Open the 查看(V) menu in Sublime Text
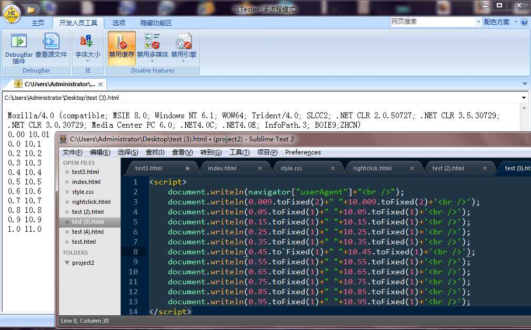Screen dimensions: 531x330 182,152
